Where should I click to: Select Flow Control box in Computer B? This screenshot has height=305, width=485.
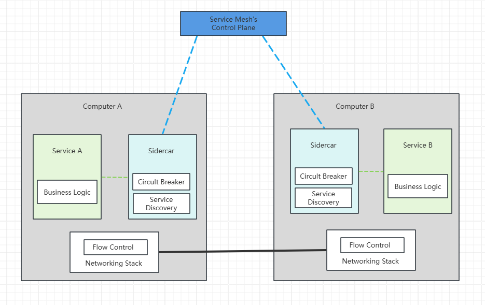[x=372, y=245]
